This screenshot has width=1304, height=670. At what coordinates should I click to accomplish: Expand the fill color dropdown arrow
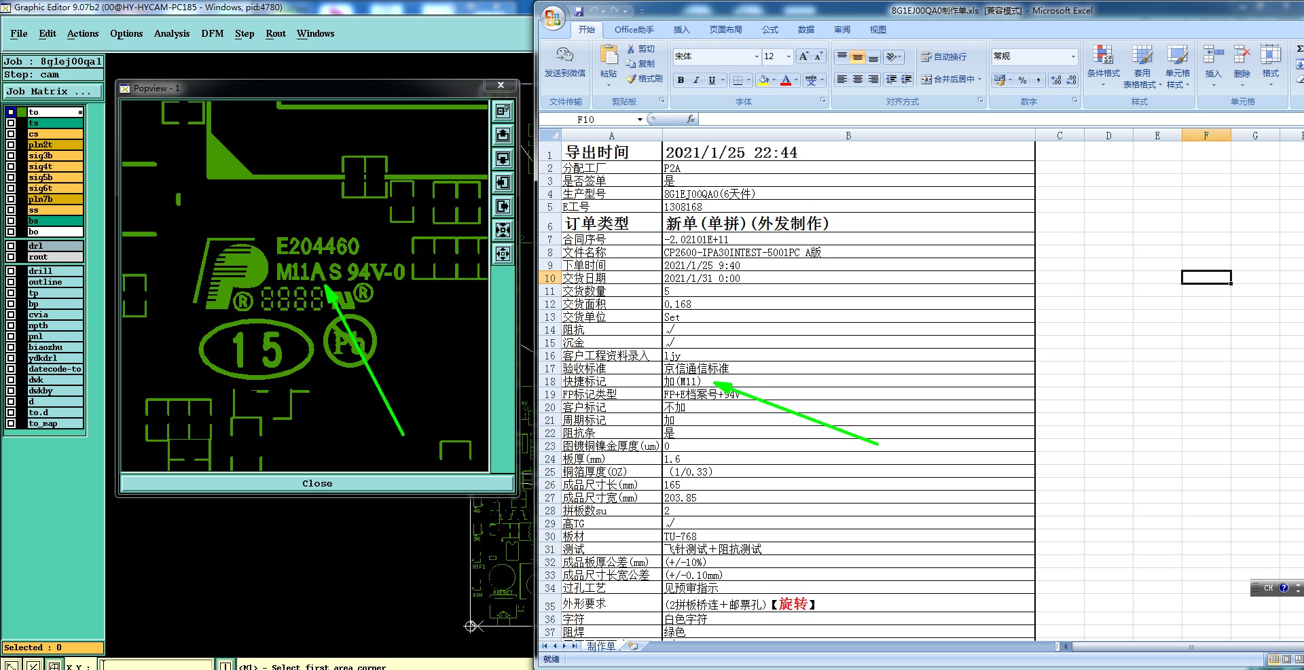[774, 80]
